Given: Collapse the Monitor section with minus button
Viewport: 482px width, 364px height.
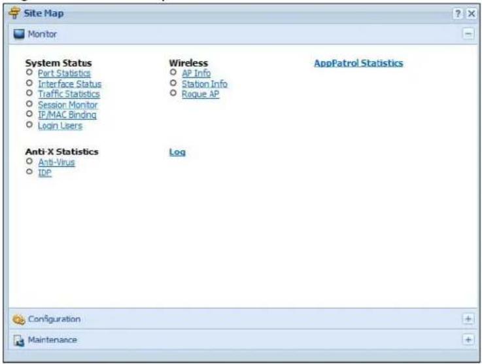Looking at the screenshot, I should (x=468, y=34).
